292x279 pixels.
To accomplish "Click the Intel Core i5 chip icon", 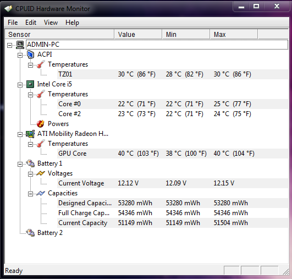I will (30, 84).
